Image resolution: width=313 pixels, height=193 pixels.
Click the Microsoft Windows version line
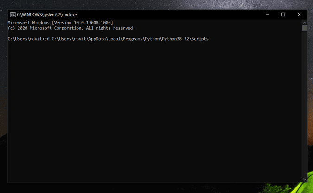[x=60, y=23]
